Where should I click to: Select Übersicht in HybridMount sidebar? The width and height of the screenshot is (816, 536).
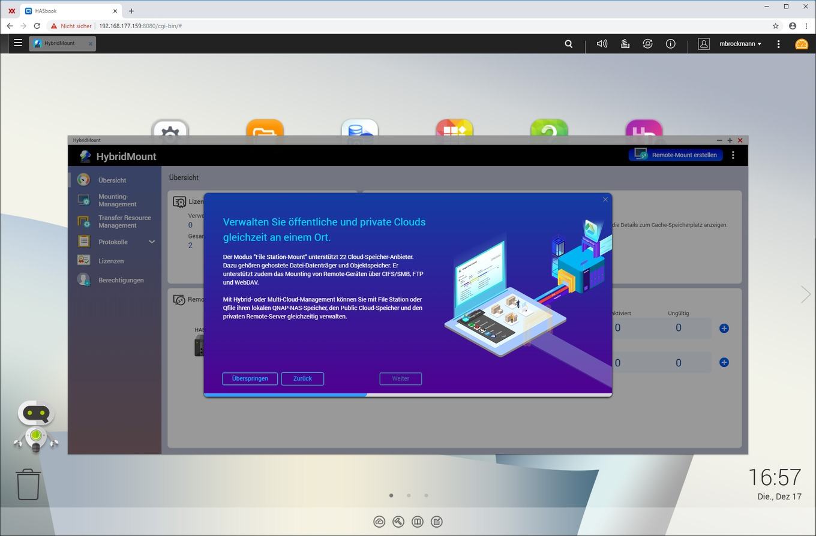(x=115, y=180)
